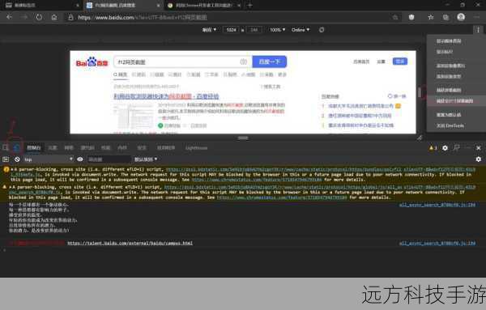The image size is (486, 310).
Task: Switch to the active Baidu search browser tab
Action: (123, 6)
